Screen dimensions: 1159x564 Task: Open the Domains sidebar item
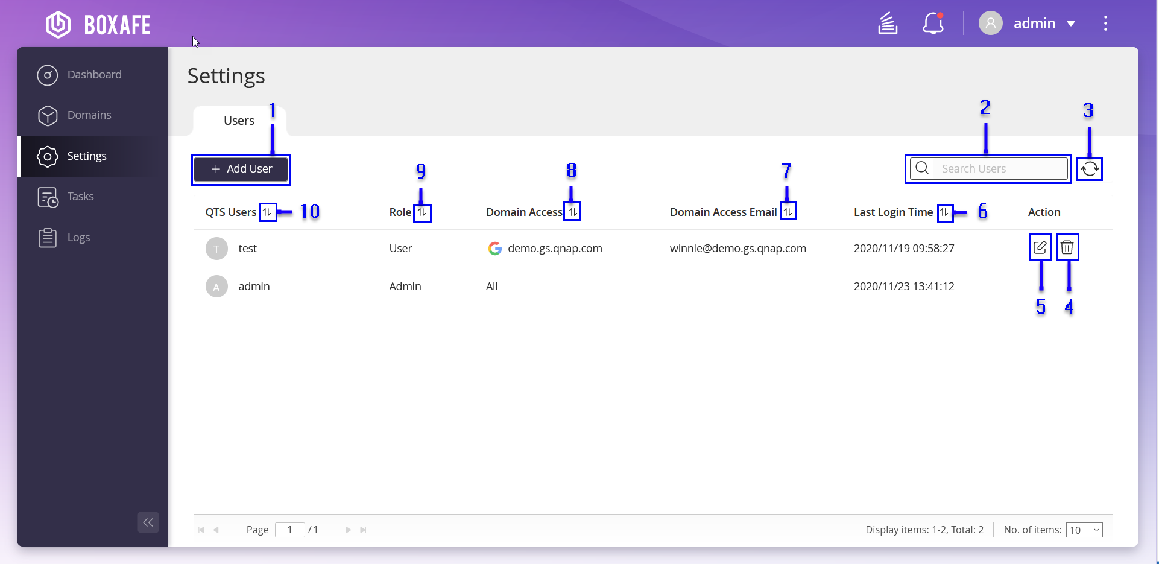tap(89, 115)
